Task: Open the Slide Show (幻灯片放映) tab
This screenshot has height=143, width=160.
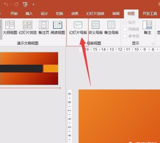Action: point(95,14)
